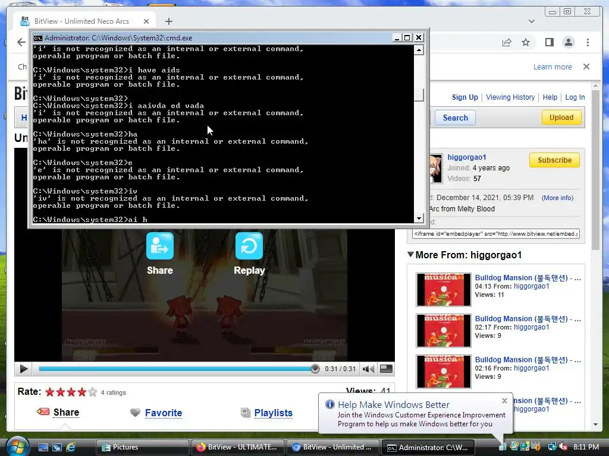Screen dimensions: 609x456
Task: Open the Share option below the video
Action: 66,412
